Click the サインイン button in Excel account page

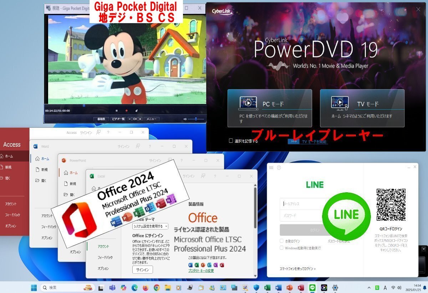(x=143, y=270)
